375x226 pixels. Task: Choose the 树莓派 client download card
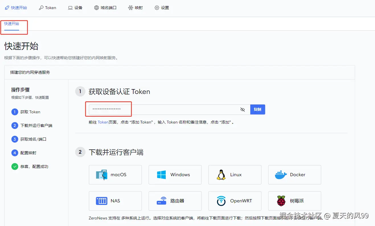[x=295, y=201]
